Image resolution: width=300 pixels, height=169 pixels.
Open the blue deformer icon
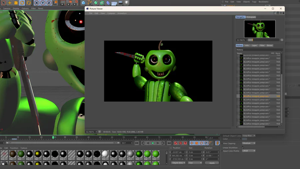[x=108, y=3]
